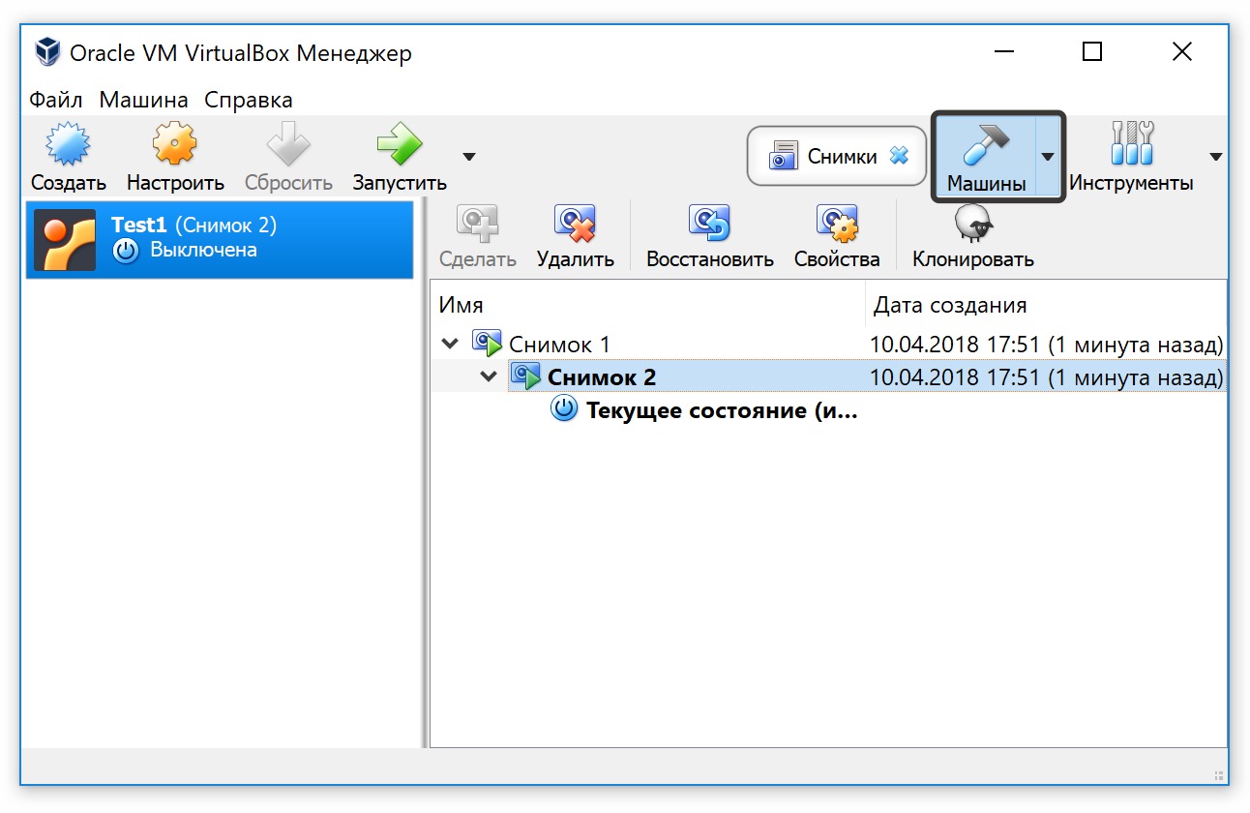Click Сделать (Take snapshot) icon
This screenshot has height=813, width=1250.
pos(477,224)
